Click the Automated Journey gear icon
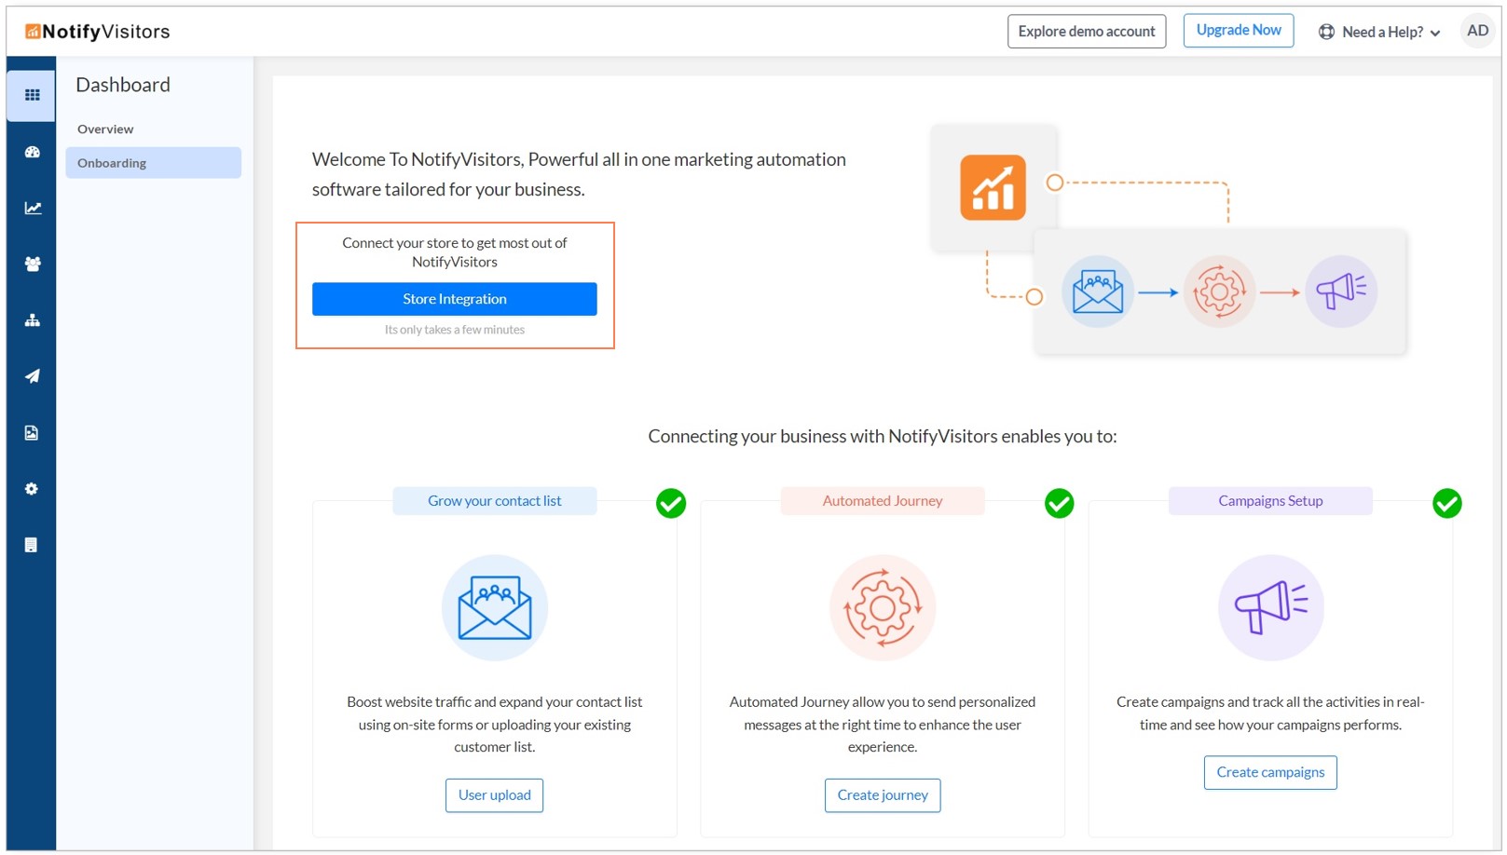This screenshot has height=855, width=1507. pos(883,607)
